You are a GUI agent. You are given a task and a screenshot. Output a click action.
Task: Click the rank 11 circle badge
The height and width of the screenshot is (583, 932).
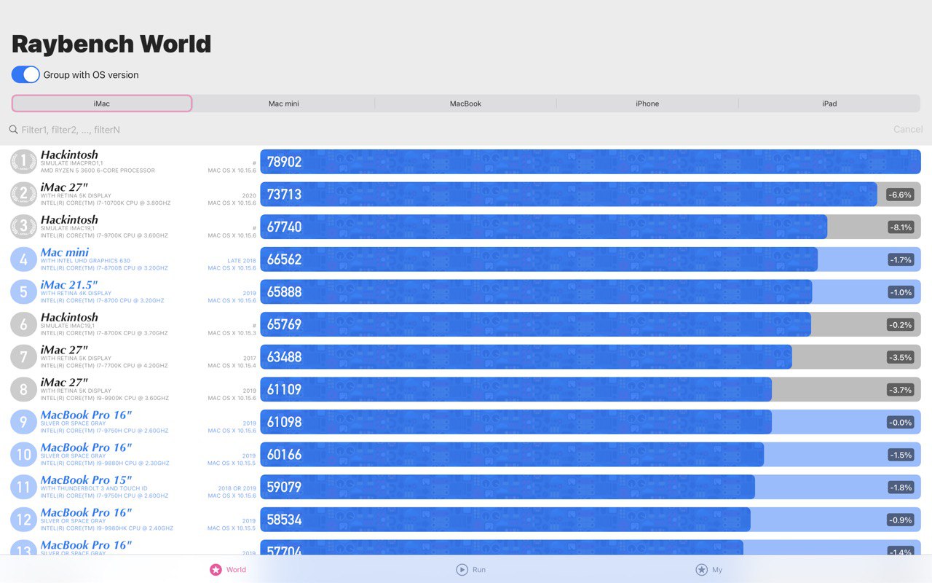(x=23, y=487)
